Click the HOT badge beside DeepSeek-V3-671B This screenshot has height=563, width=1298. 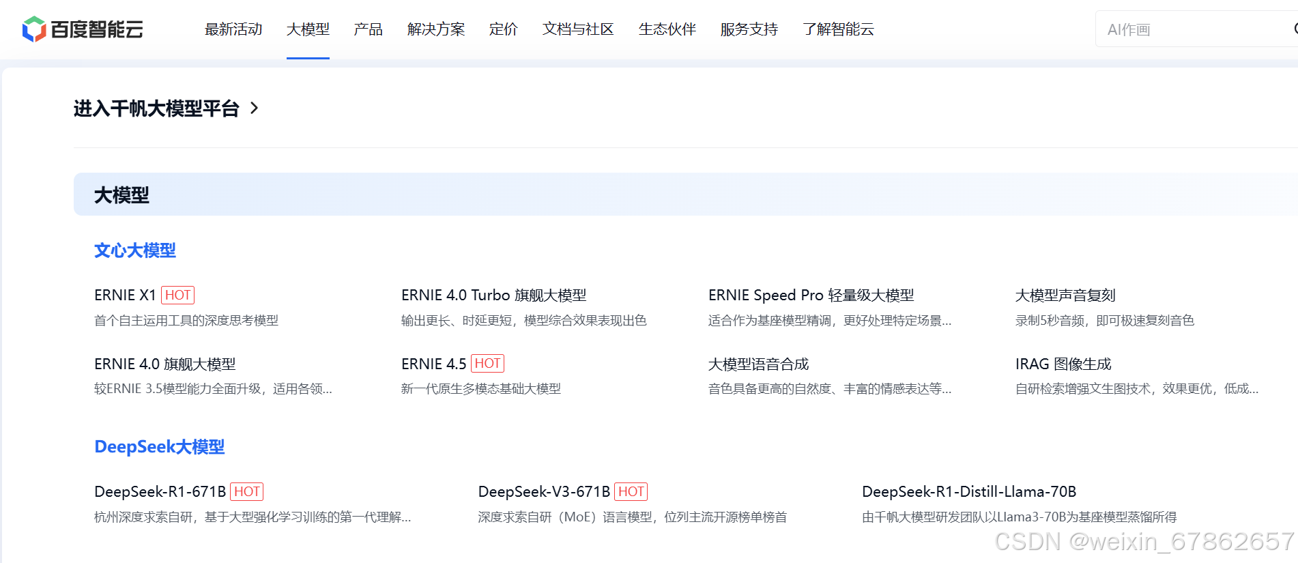click(631, 491)
